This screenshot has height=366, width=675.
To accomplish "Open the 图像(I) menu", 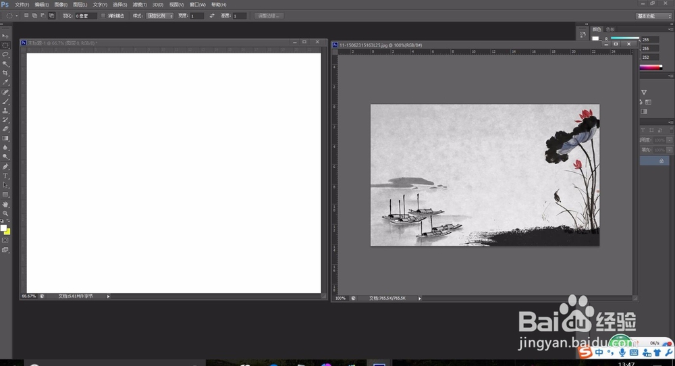I will tap(61, 5).
